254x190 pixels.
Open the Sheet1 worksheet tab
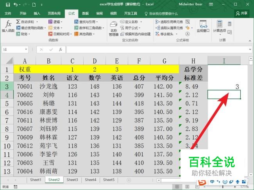pos(36,180)
